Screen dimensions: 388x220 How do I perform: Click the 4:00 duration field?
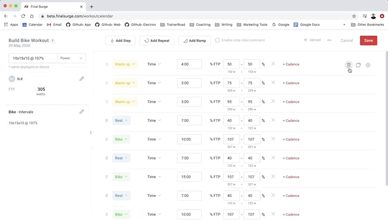189,64
